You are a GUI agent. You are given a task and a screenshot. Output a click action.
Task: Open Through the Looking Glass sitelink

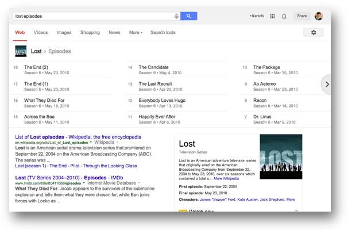(110, 166)
